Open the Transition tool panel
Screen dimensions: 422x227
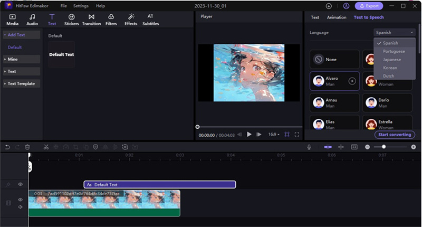coord(91,20)
